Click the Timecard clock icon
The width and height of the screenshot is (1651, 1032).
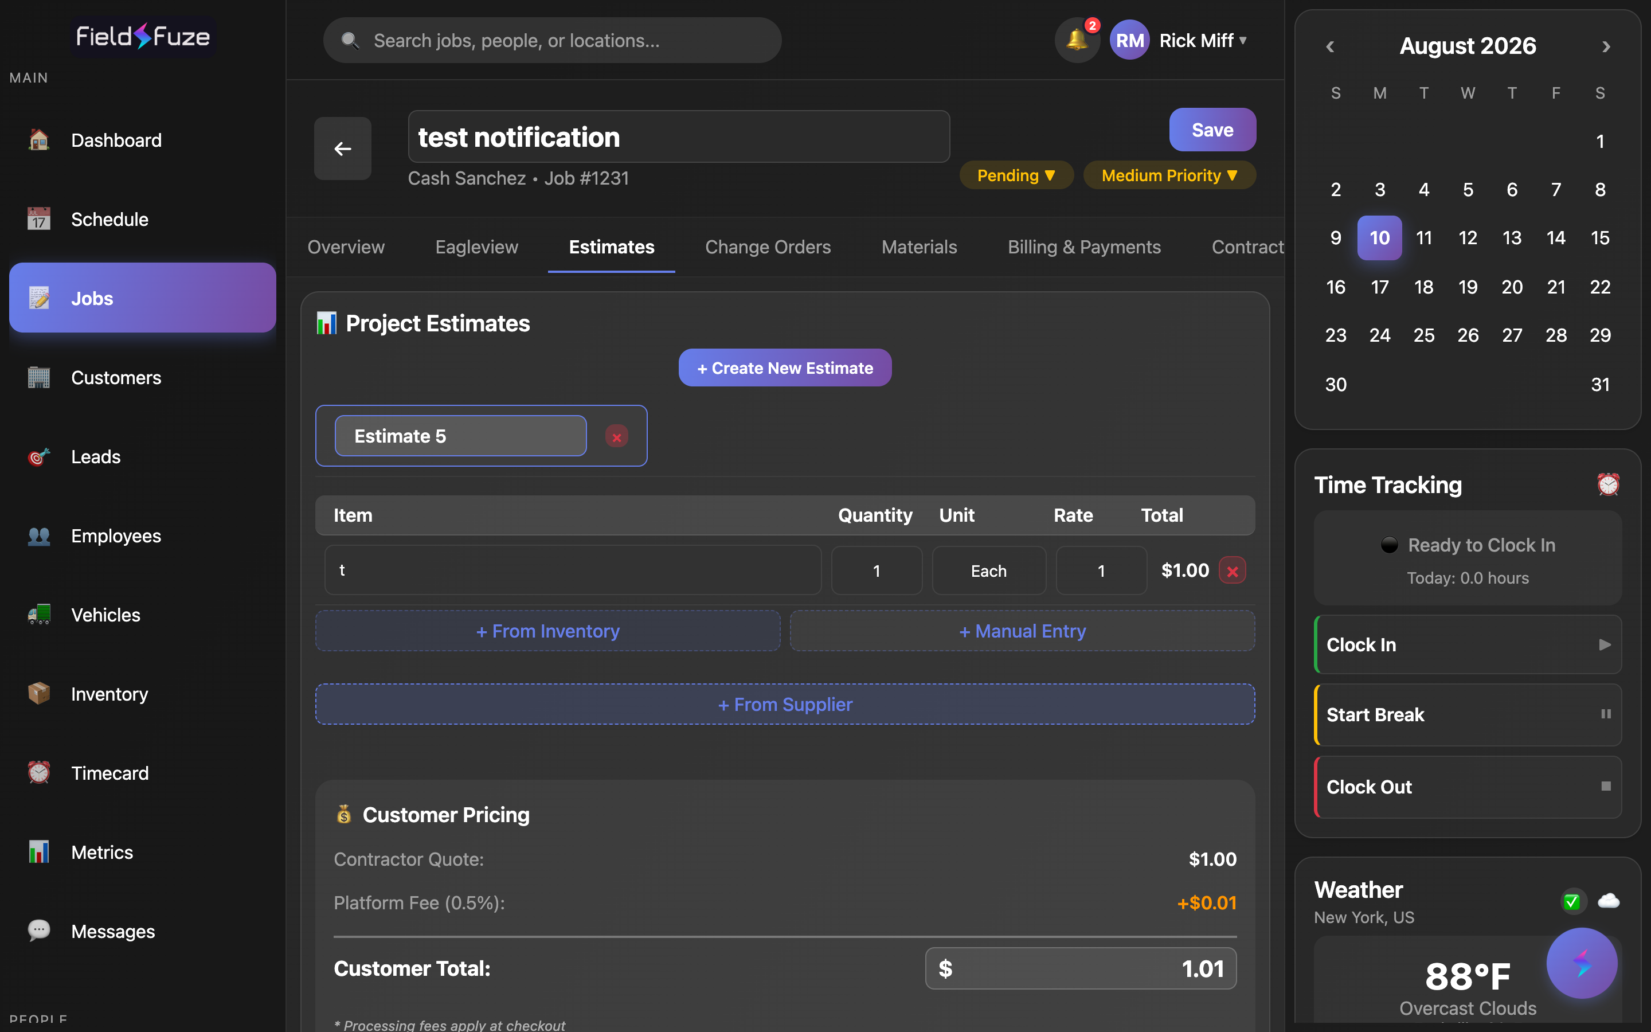click(39, 773)
